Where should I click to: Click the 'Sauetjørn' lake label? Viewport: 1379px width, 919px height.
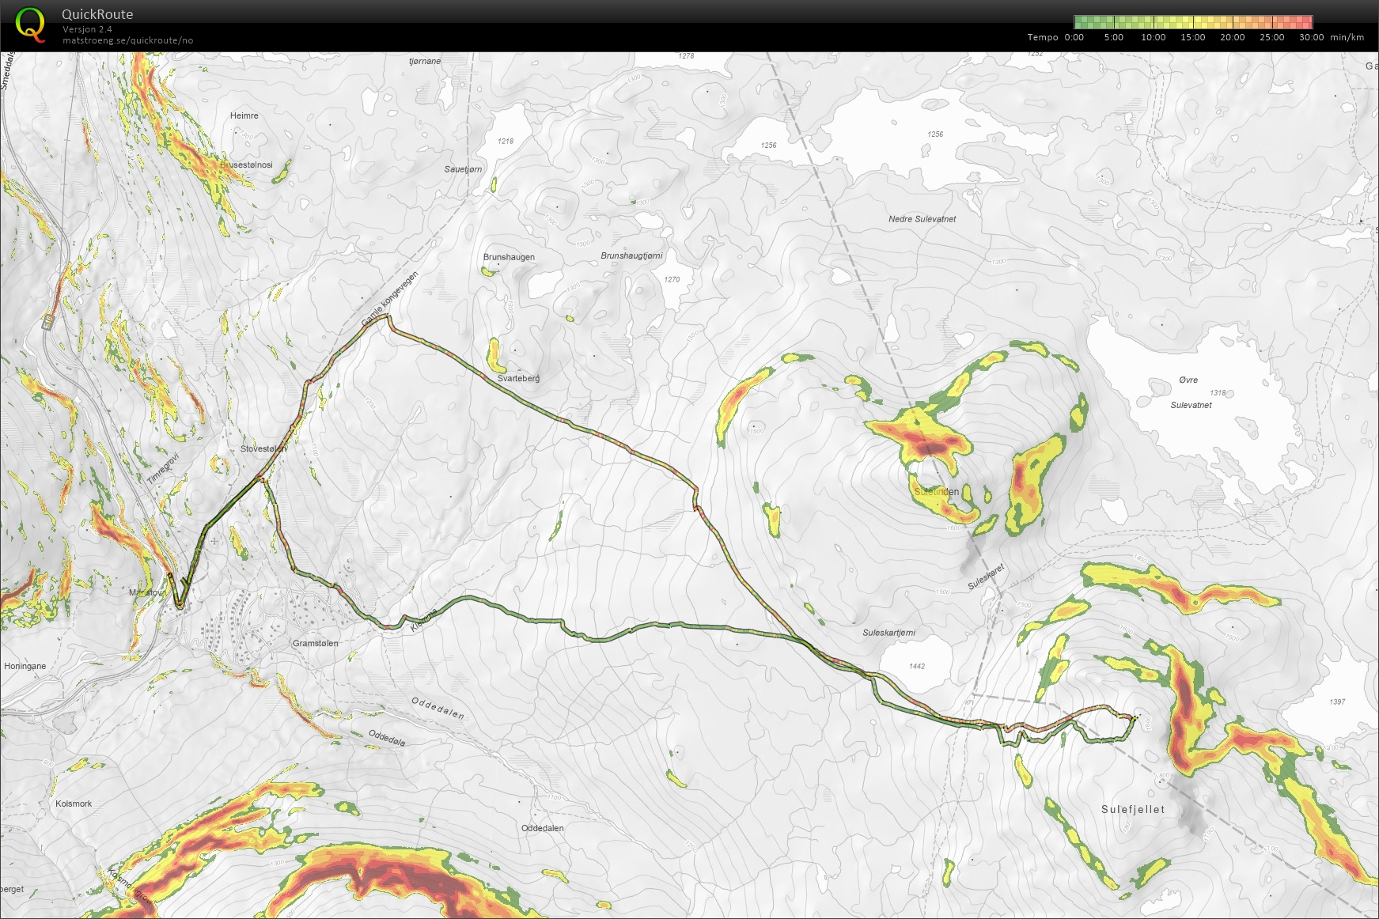(x=463, y=169)
